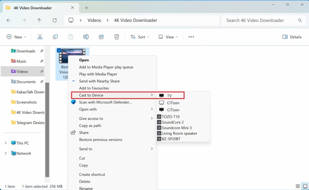Click the Cut scissors toolbar icon

pos(40,37)
